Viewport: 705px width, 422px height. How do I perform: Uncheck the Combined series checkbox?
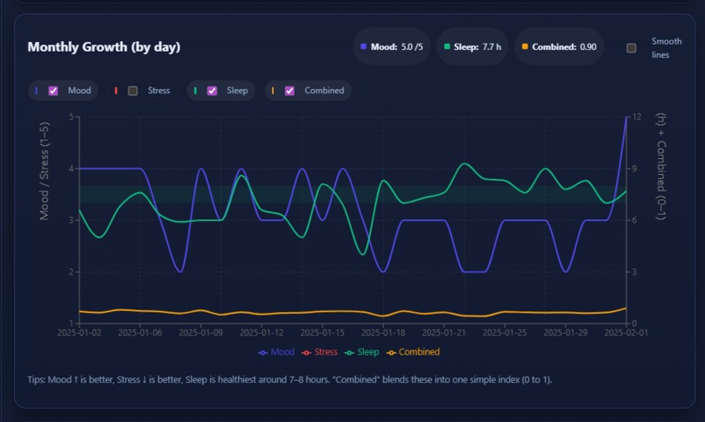[x=290, y=91]
